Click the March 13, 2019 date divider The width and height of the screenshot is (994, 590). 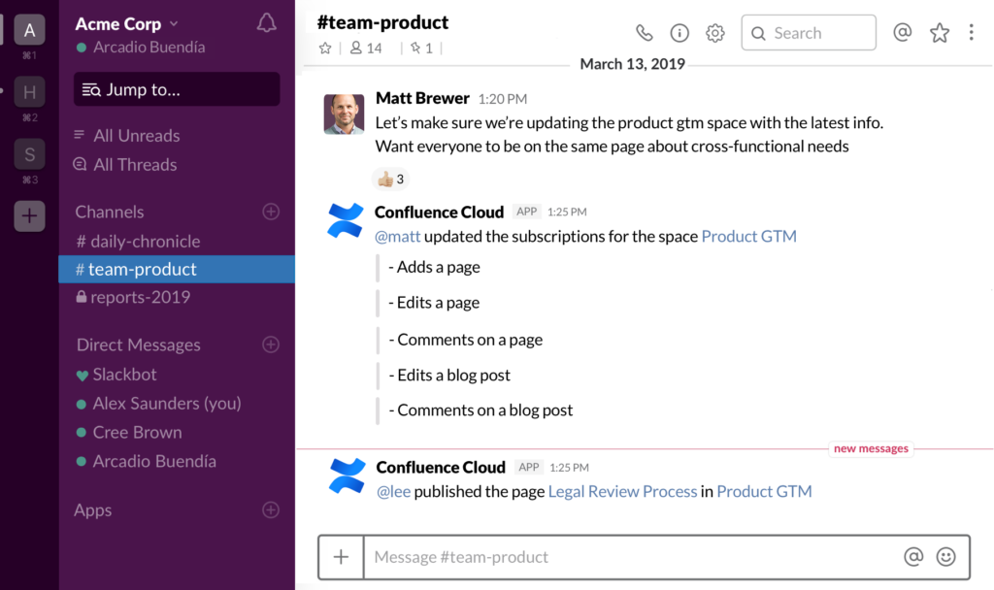click(632, 64)
